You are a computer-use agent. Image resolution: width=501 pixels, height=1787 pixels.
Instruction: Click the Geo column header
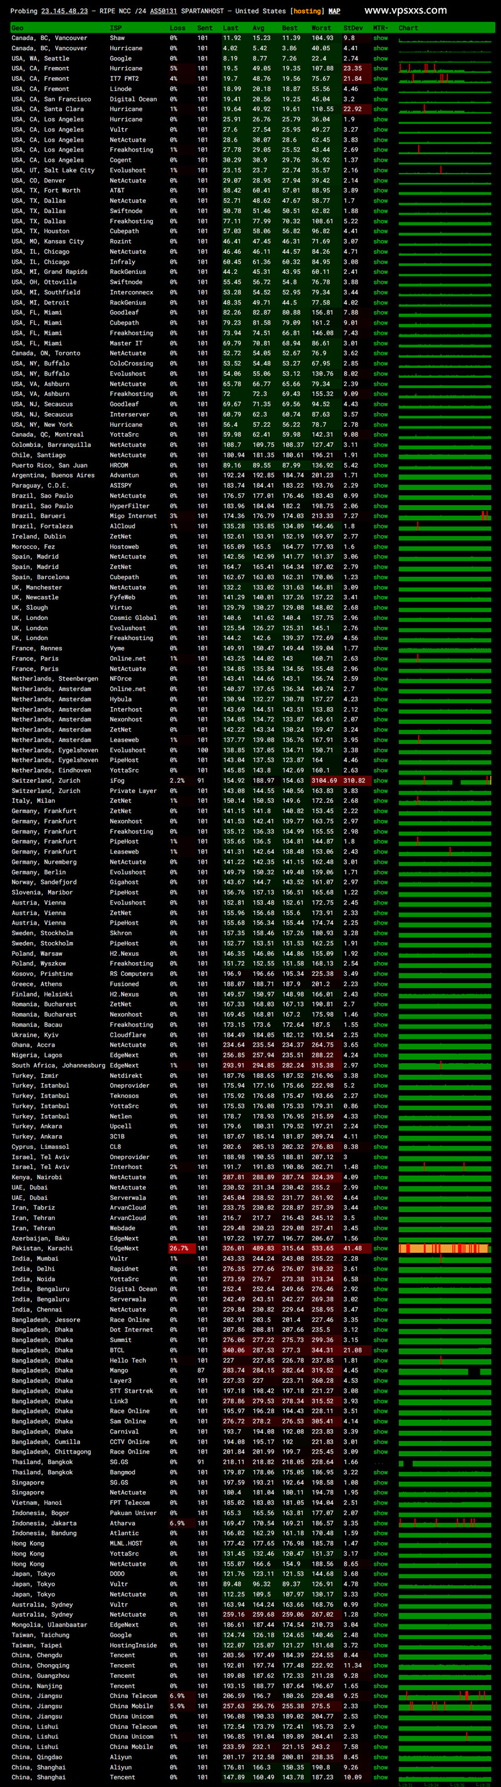tap(18, 28)
